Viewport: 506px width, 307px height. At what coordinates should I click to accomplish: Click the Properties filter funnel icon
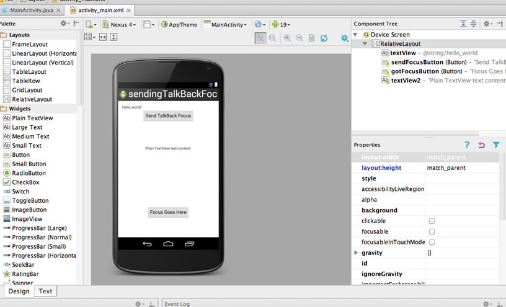[x=496, y=145]
